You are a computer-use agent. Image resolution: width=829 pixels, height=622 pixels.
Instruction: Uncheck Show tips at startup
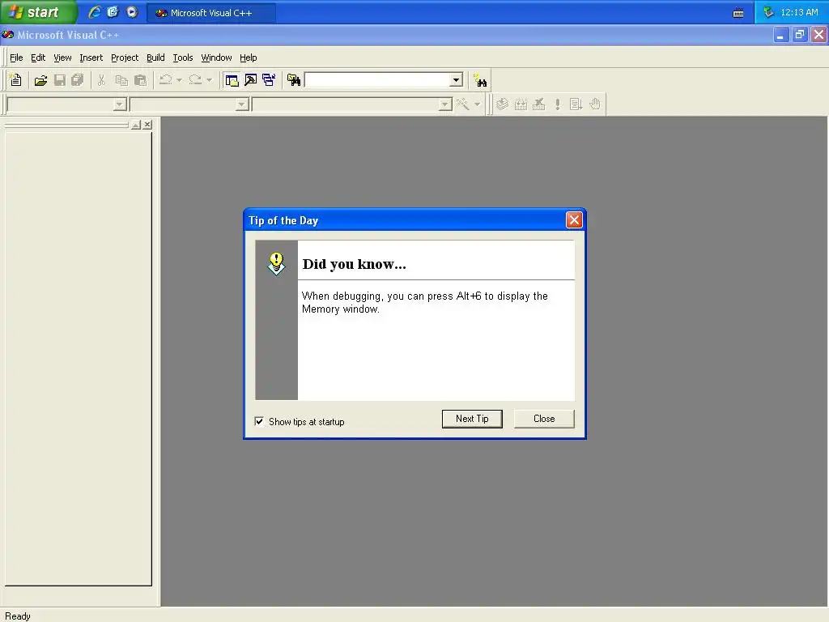tap(259, 421)
